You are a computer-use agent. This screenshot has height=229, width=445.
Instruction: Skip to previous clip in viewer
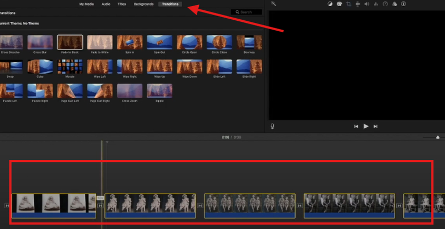[356, 127]
